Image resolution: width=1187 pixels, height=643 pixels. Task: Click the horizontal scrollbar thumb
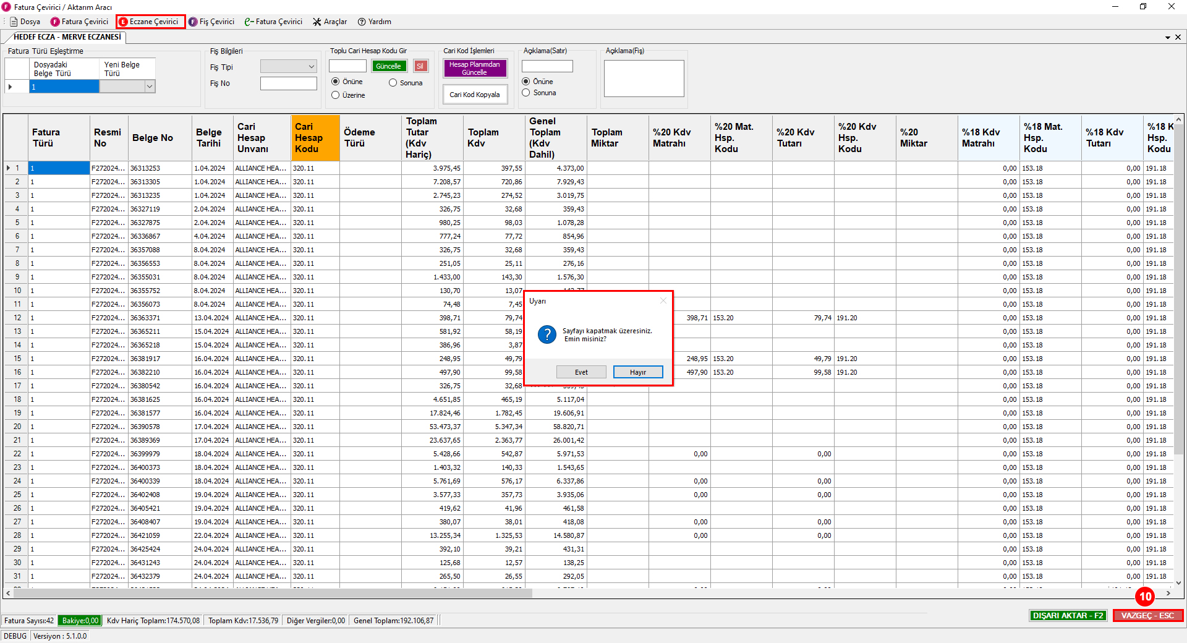pyautogui.click(x=273, y=593)
